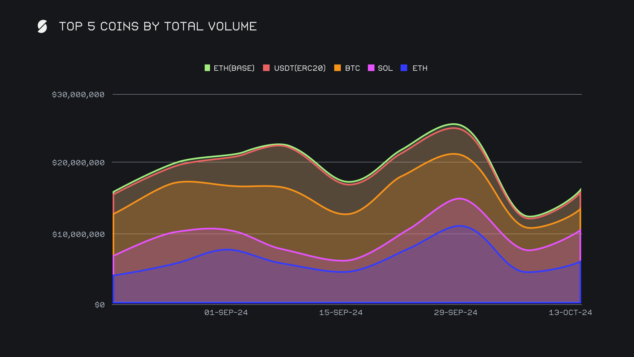Click the Top 5 Coins By Total Volume title
Image resolution: width=634 pixels, height=357 pixels.
point(158,26)
